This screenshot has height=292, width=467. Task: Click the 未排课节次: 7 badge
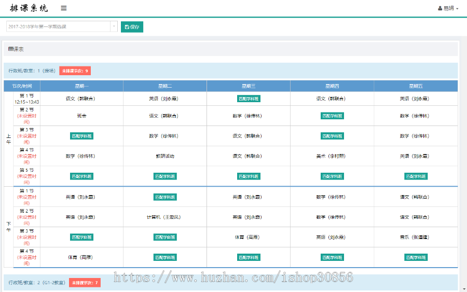tap(85, 283)
